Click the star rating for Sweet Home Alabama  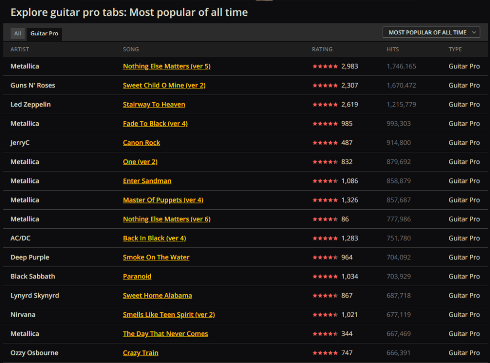[325, 296]
